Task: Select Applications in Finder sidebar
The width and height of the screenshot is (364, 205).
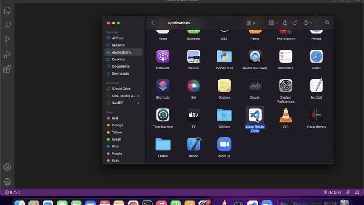Action: pos(123,52)
